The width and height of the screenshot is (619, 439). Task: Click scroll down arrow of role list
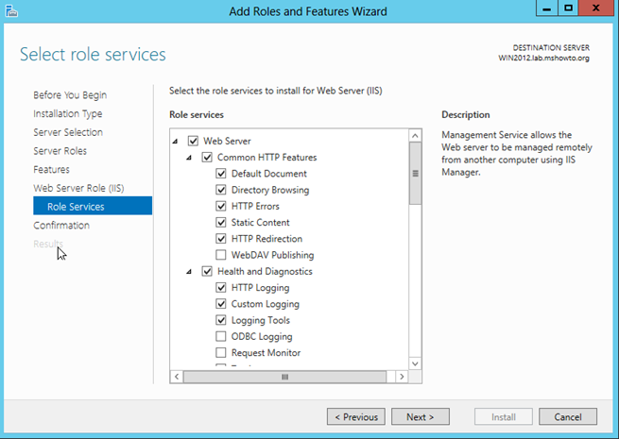(x=415, y=363)
